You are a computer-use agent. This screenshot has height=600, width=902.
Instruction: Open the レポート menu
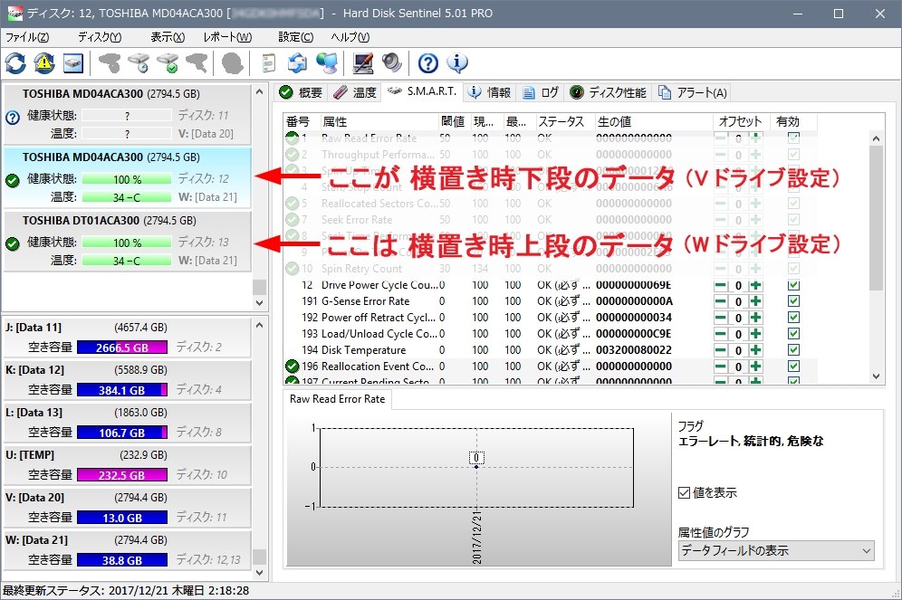227,37
